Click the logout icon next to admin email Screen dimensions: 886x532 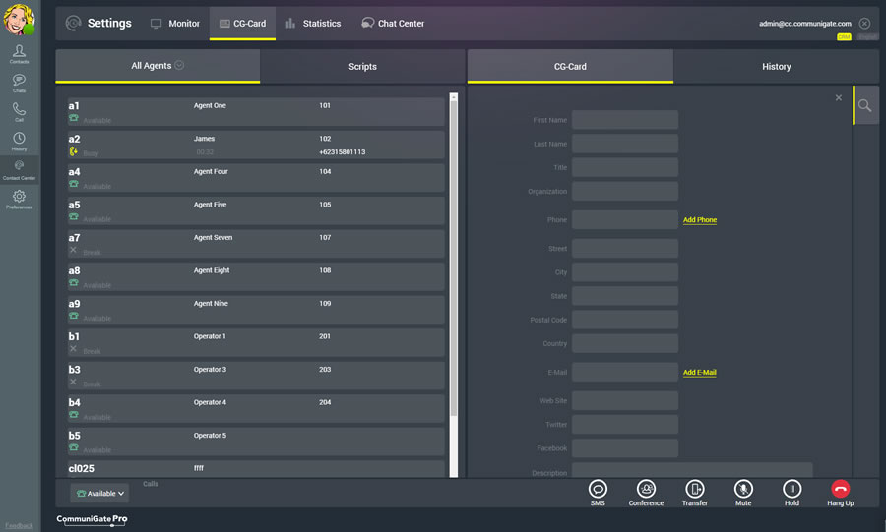click(864, 24)
